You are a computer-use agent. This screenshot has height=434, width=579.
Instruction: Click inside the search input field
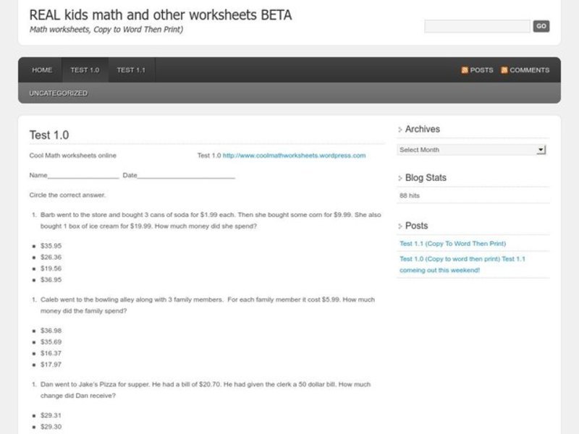[476, 25]
